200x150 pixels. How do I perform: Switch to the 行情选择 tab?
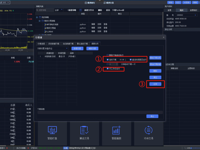point(41,44)
